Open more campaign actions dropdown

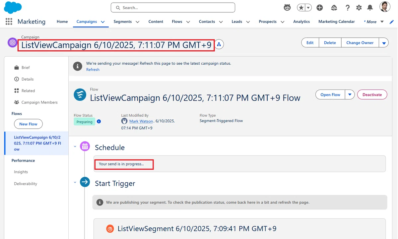click(384, 43)
